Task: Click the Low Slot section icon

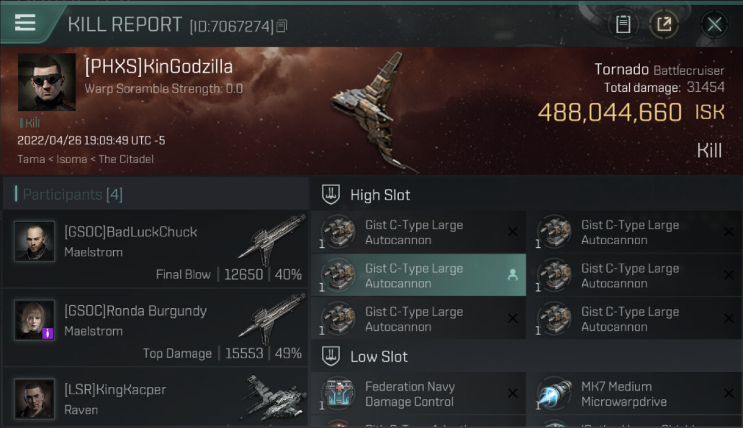Action: click(331, 357)
